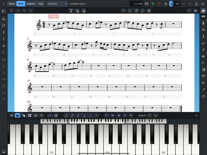Screen dimensions: 207x155
Task: Select the whole note duration
Action: pyautogui.click(x=96, y=115)
